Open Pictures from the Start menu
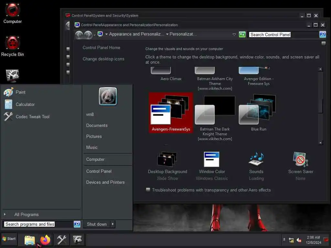Screen dimensions: 331x248 coord(94,137)
